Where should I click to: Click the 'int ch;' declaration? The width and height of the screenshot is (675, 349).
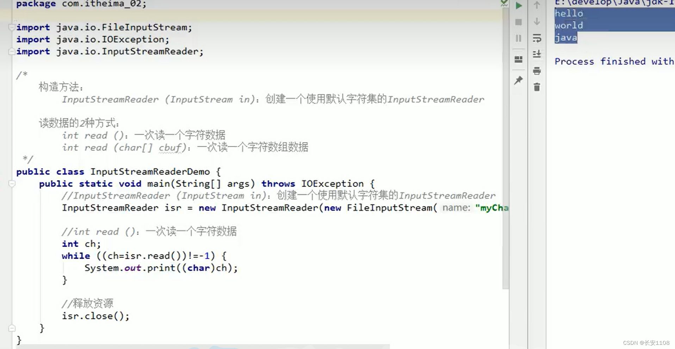click(x=81, y=244)
